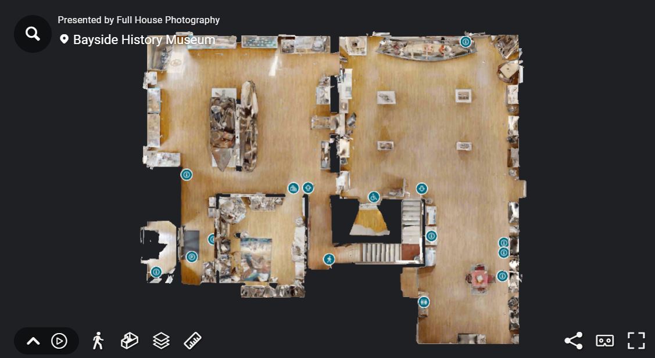
Task: Enable VR headset viewing mode
Action: tap(605, 341)
